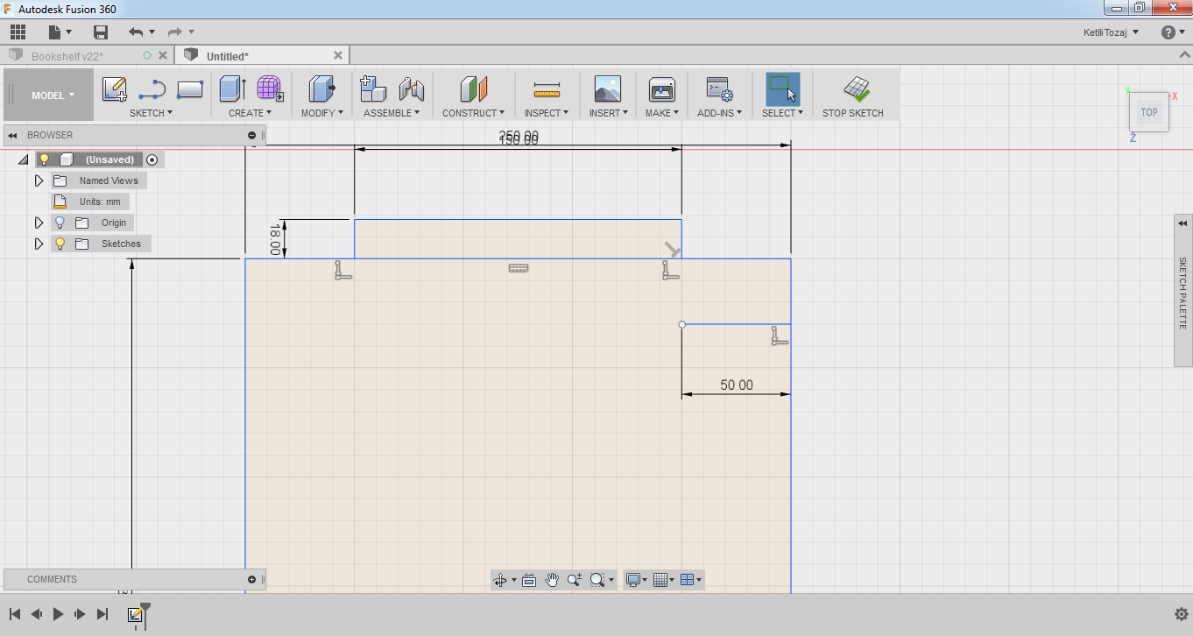1193x636 pixels.
Task: Click the Extrude tool icon
Action: [232, 88]
